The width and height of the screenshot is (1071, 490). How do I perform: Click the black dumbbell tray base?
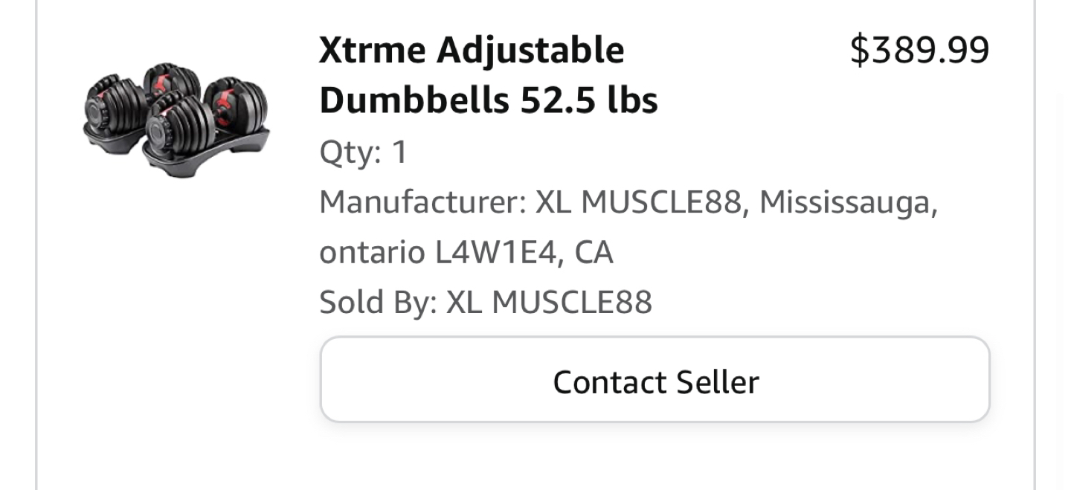[205, 155]
